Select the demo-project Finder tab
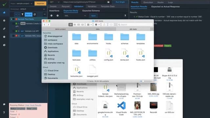210x118 pixels. [60, 29]
